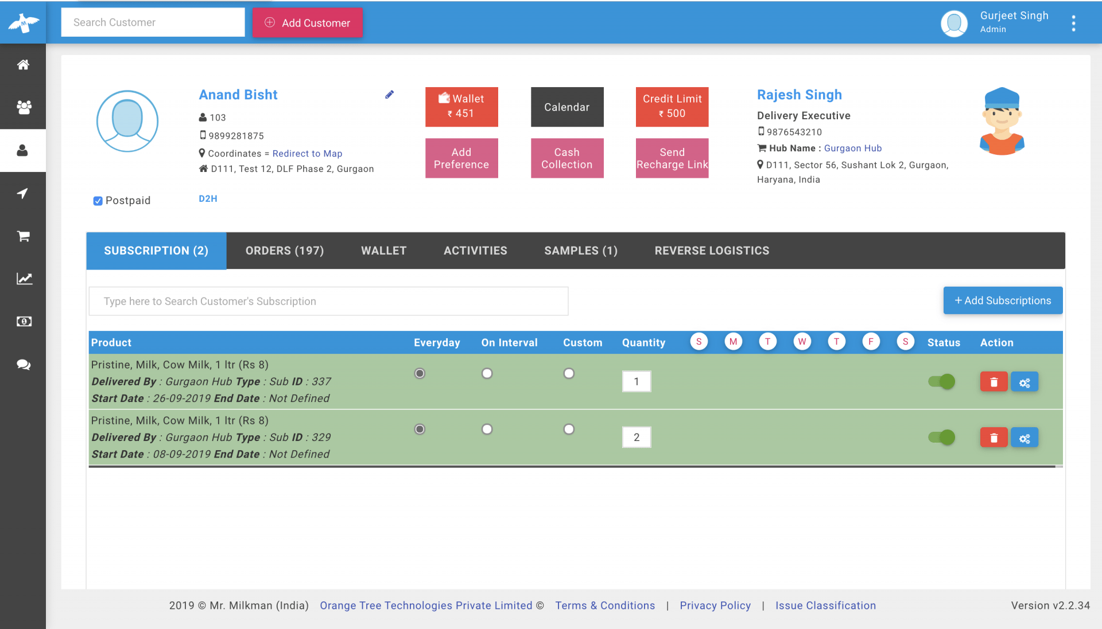Open the analytics chart icon in sidebar

(23, 279)
